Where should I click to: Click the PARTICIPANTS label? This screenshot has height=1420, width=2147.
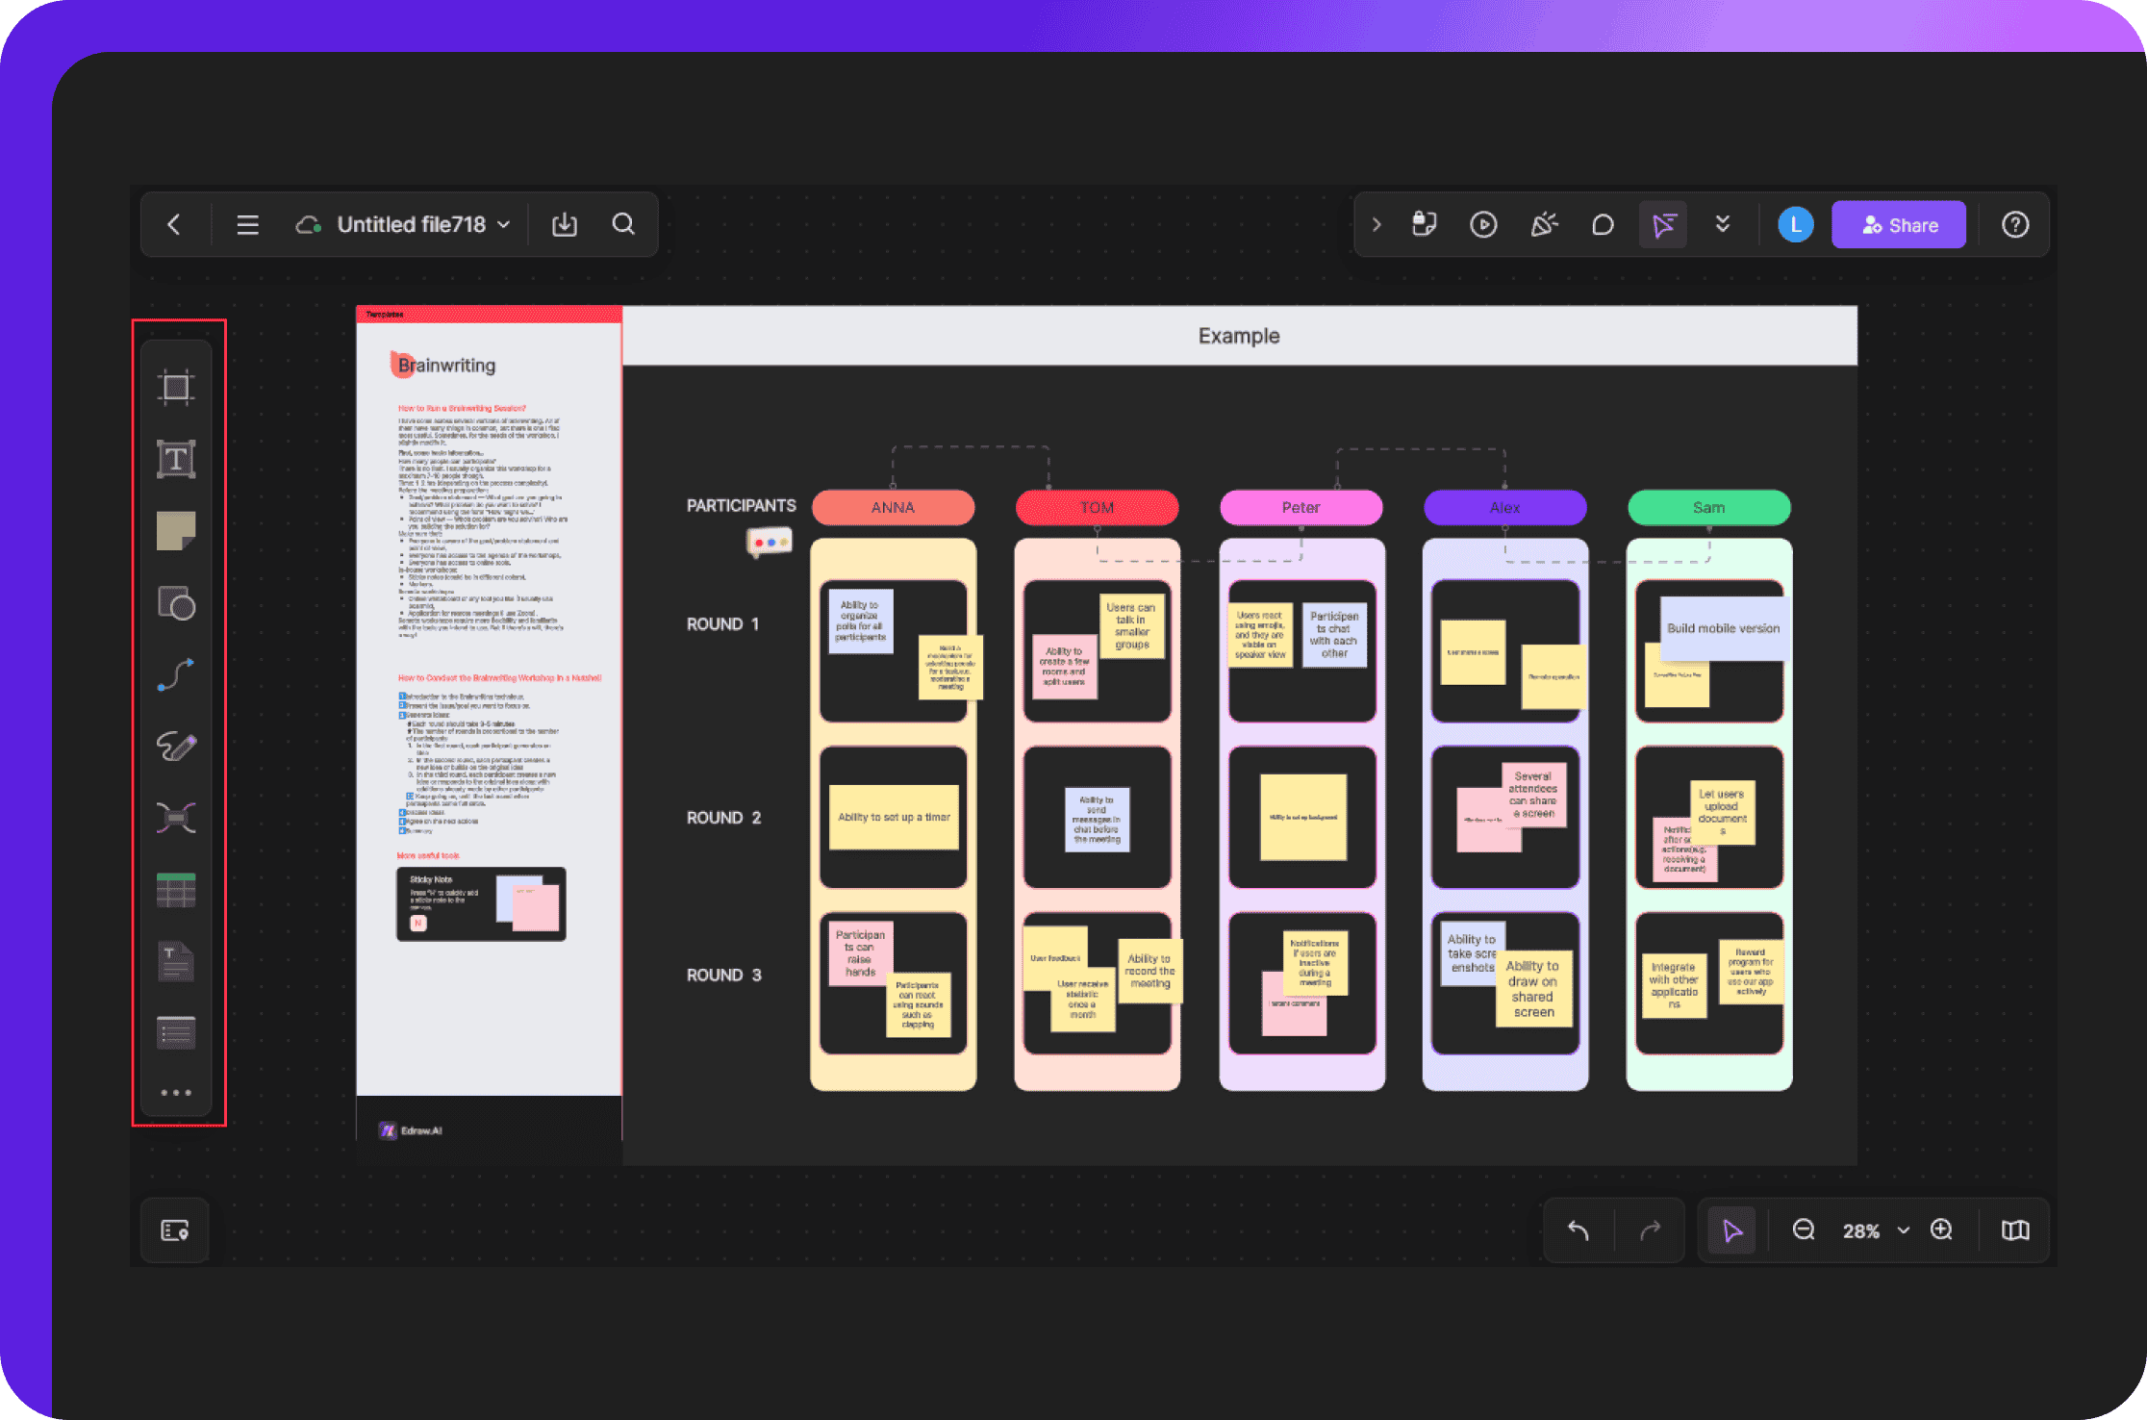tap(741, 505)
